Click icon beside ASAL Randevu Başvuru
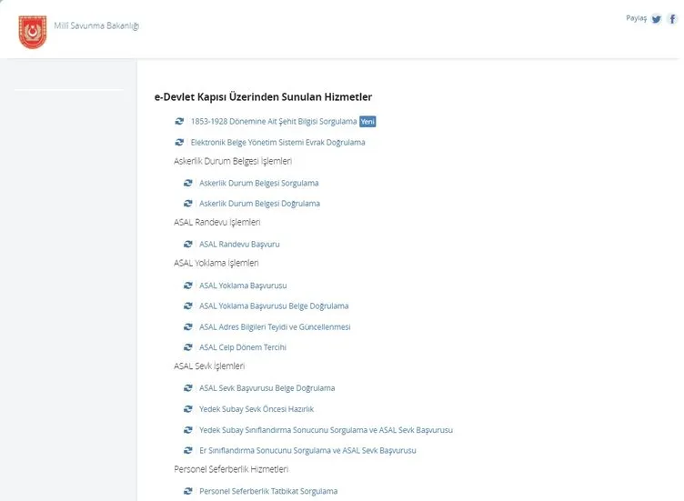The image size is (684, 501). pos(187,245)
